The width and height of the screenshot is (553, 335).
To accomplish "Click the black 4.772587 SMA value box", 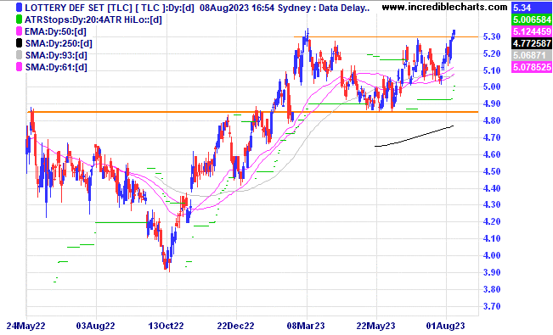I will (x=532, y=43).
